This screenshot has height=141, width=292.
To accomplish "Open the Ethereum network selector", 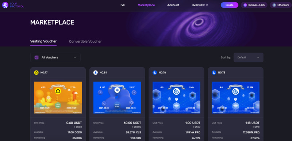I will 281,5.
